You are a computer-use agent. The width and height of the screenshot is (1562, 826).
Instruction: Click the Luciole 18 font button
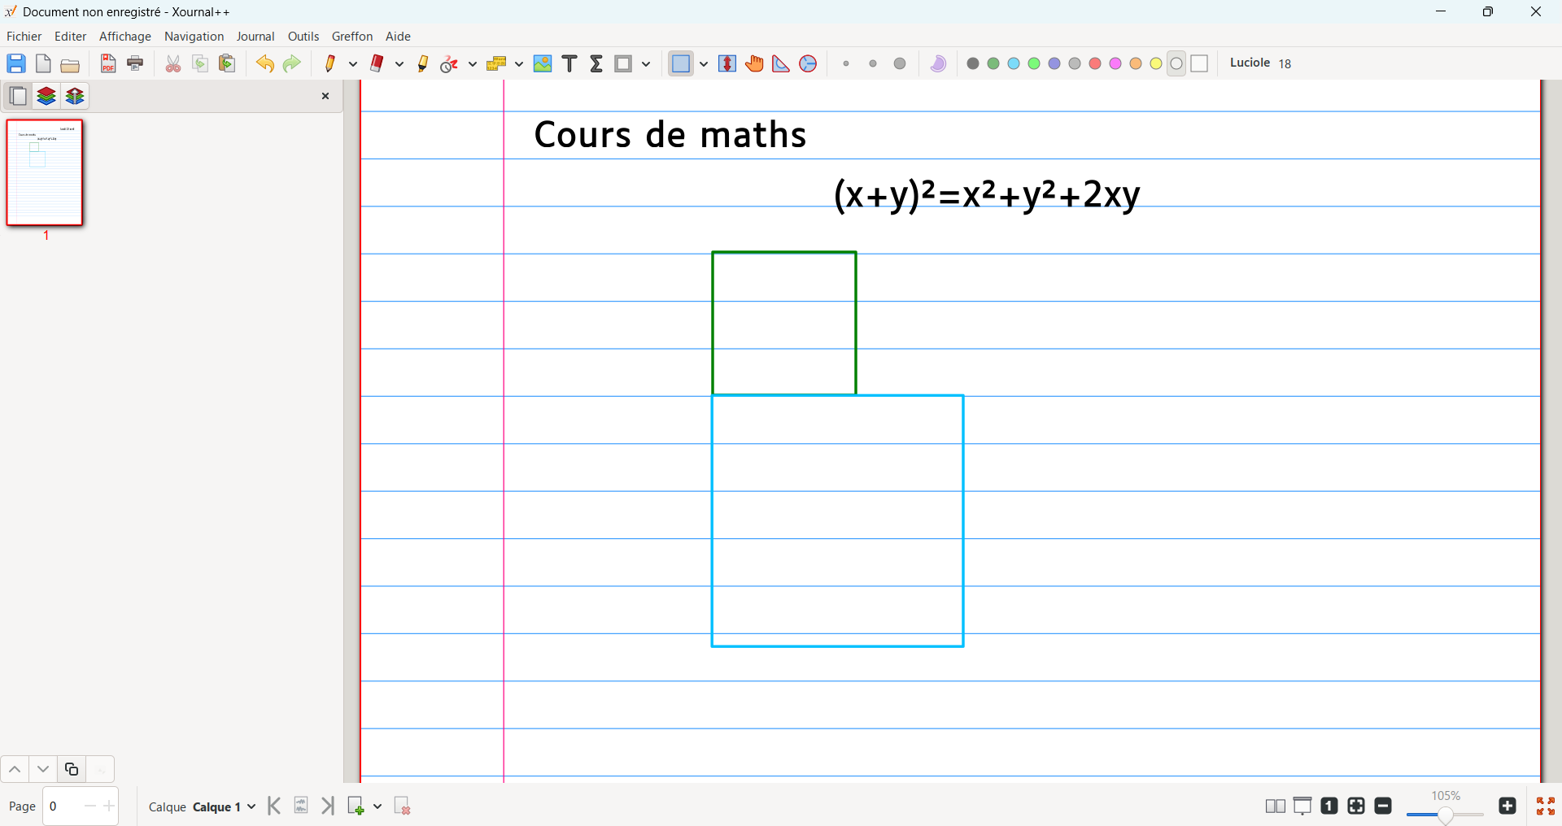(1261, 63)
